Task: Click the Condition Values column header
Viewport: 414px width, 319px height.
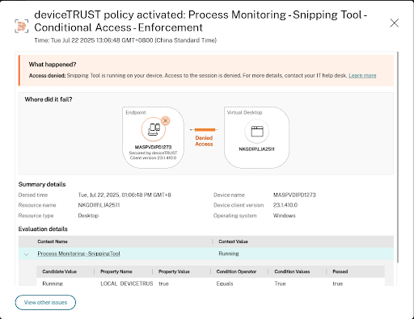Action: click(x=292, y=271)
